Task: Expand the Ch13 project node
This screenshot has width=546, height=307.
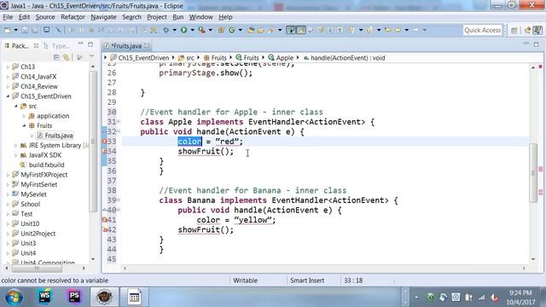Action: pyautogui.click(x=8, y=67)
